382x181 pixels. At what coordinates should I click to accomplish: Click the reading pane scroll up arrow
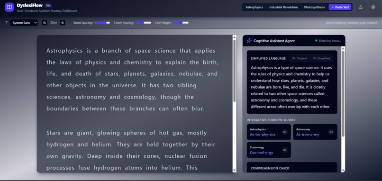pyautogui.click(x=234, y=37)
